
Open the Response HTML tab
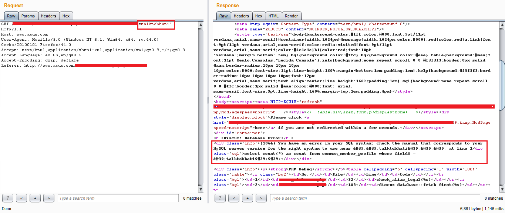point(273,16)
